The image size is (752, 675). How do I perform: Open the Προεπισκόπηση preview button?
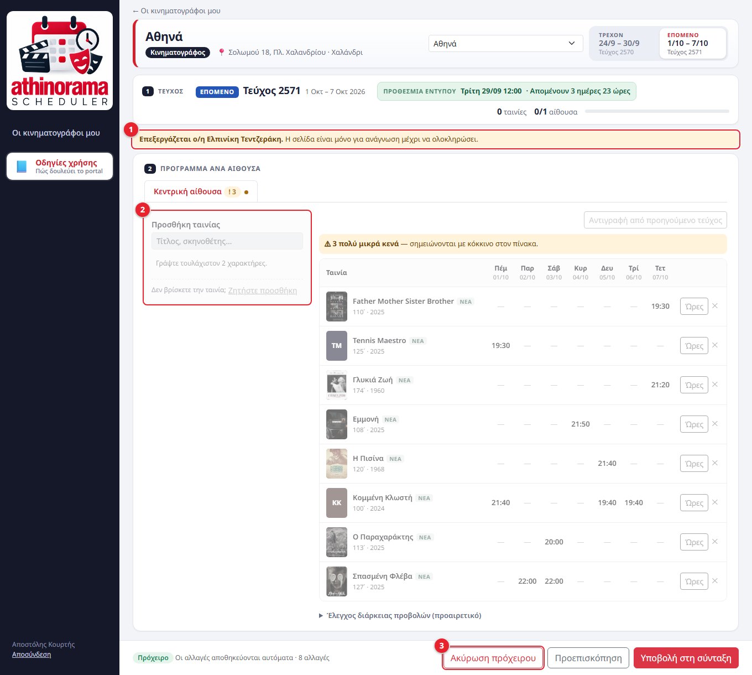click(x=588, y=658)
